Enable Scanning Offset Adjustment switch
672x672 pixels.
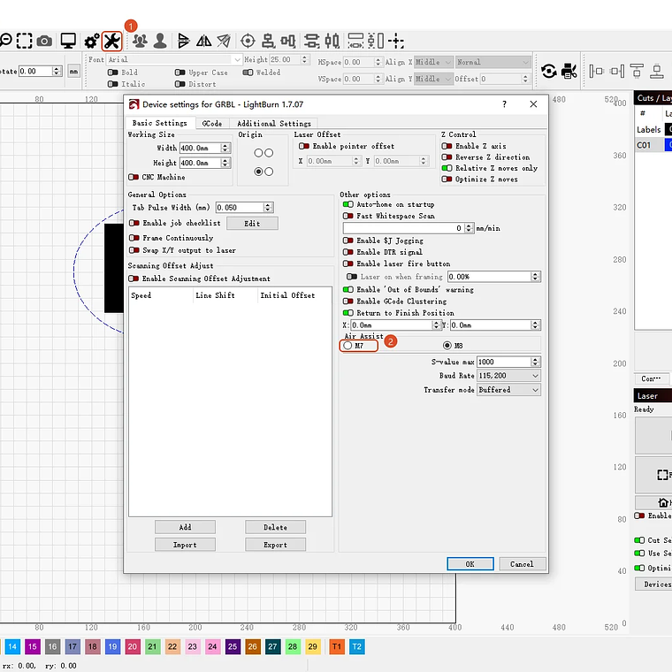(134, 279)
